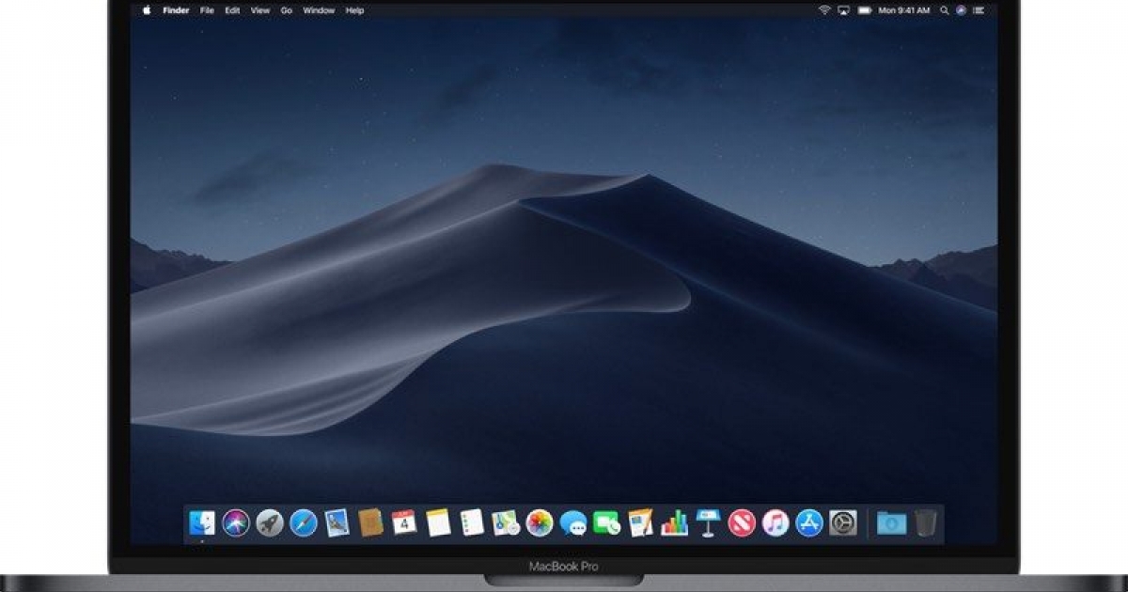The image size is (1128, 592).
Task: Open the Downloads folder in Dock
Action: tap(890, 522)
